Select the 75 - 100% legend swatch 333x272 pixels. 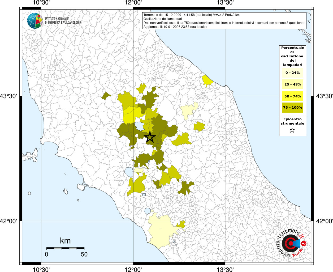tap(292, 108)
